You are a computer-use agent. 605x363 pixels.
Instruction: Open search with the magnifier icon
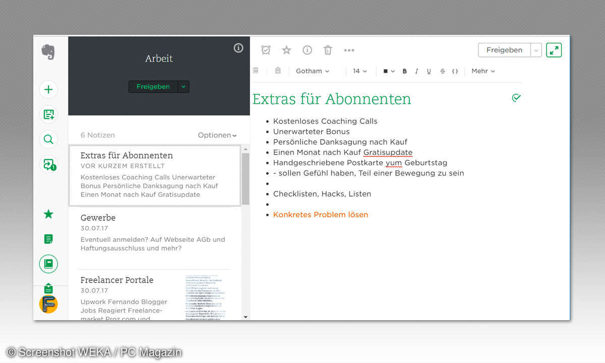coord(48,139)
